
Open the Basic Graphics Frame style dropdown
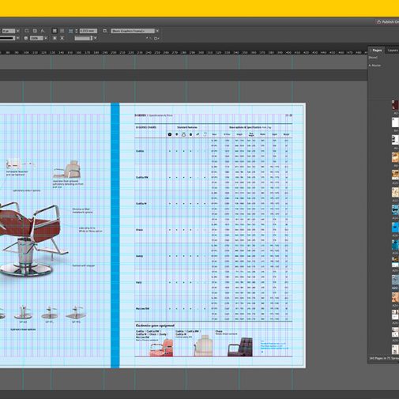click(133, 31)
